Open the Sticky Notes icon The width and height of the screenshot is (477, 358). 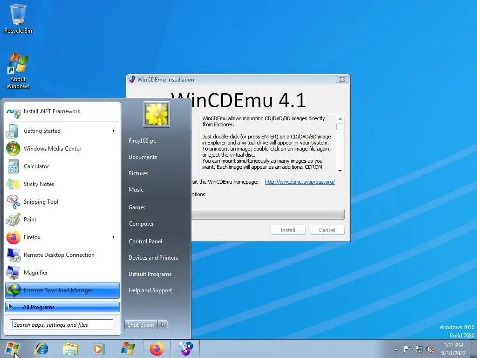click(14, 184)
